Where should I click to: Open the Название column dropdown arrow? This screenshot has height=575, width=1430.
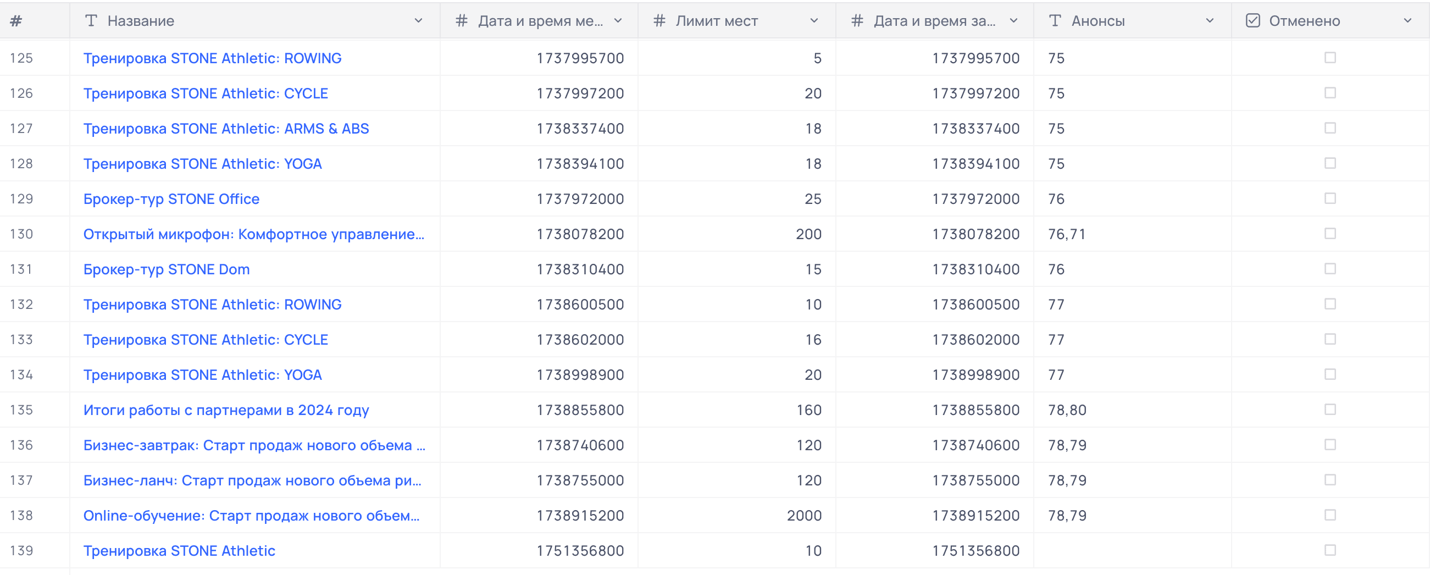click(x=419, y=21)
